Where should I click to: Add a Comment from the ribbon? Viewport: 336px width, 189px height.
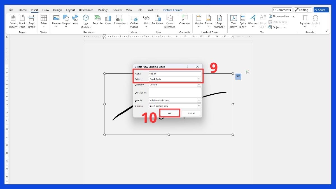tap(185, 20)
